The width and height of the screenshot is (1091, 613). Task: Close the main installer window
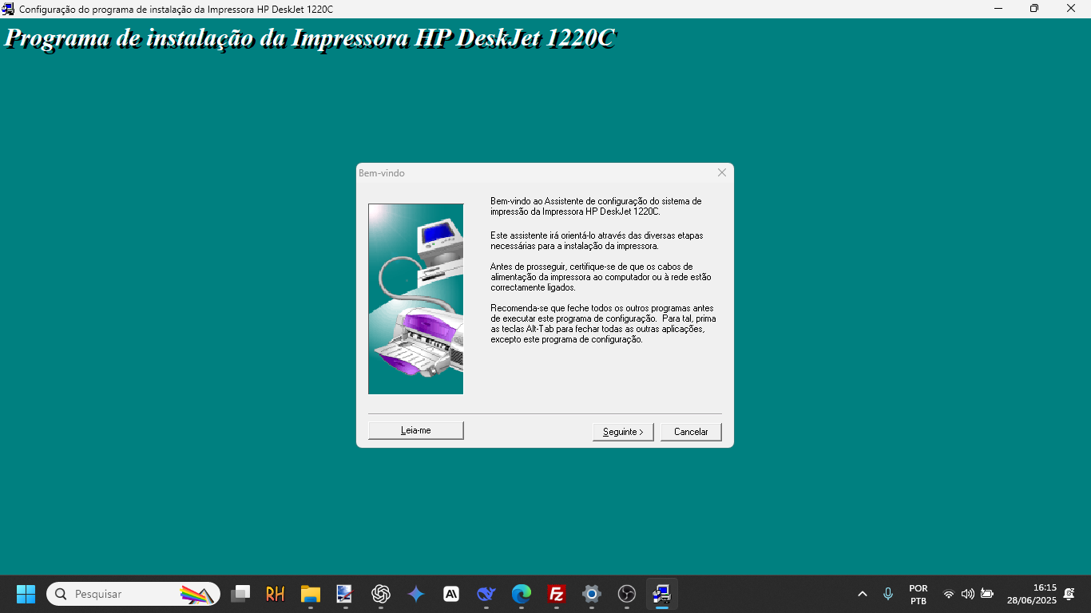(1071, 9)
